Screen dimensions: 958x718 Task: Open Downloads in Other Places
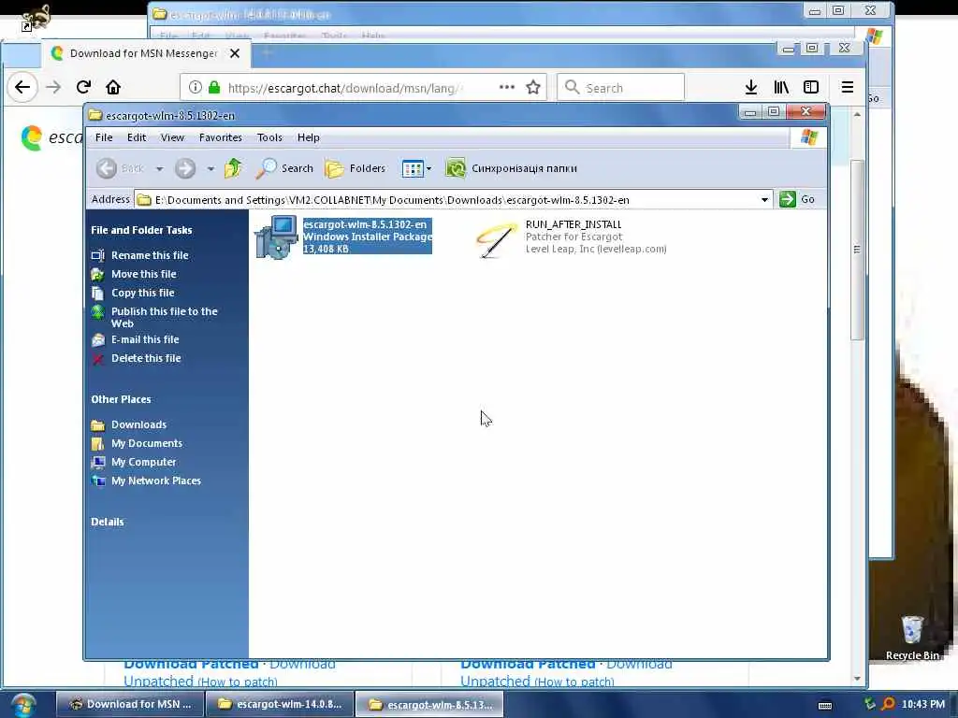click(138, 425)
